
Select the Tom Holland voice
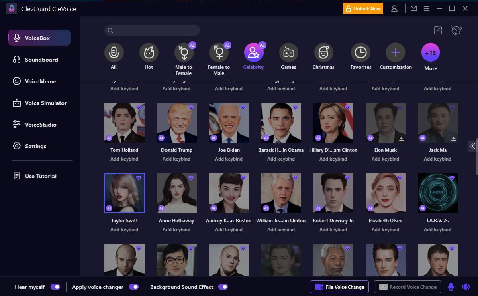pyautogui.click(x=125, y=123)
